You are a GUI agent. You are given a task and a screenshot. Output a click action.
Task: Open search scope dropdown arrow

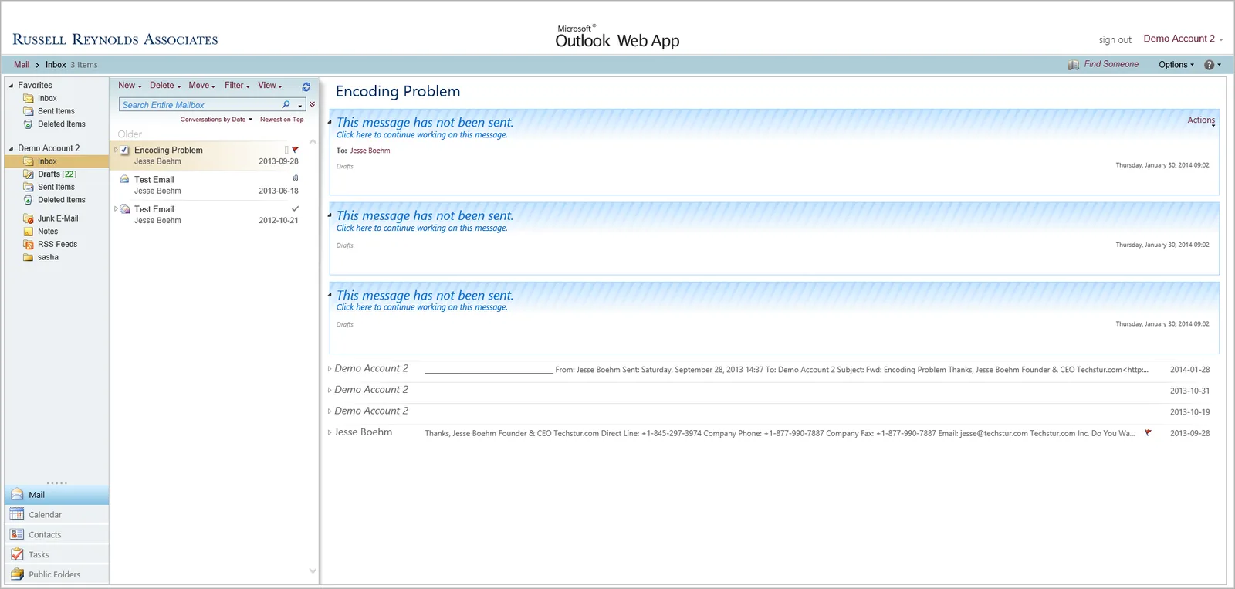pyautogui.click(x=299, y=105)
